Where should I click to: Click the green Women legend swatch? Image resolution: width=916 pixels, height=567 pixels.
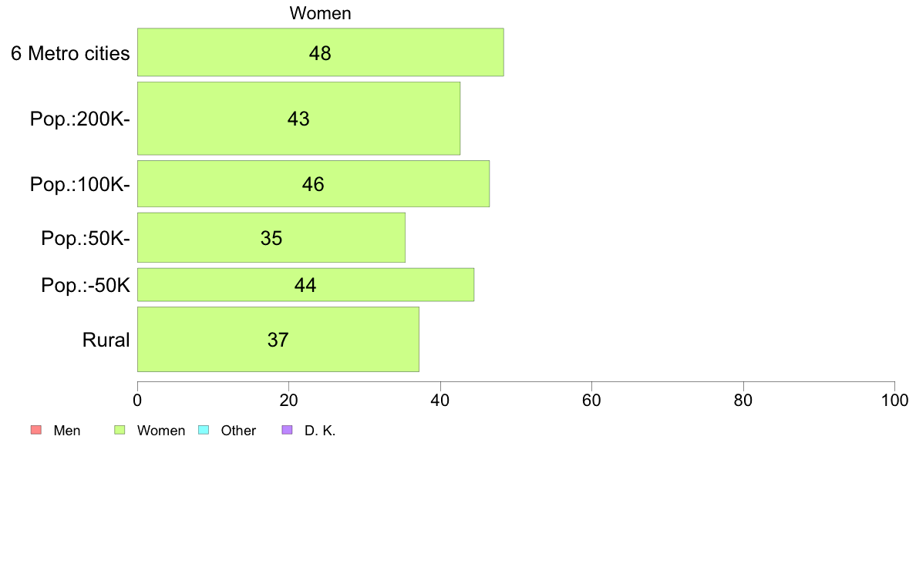tap(120, 430)
